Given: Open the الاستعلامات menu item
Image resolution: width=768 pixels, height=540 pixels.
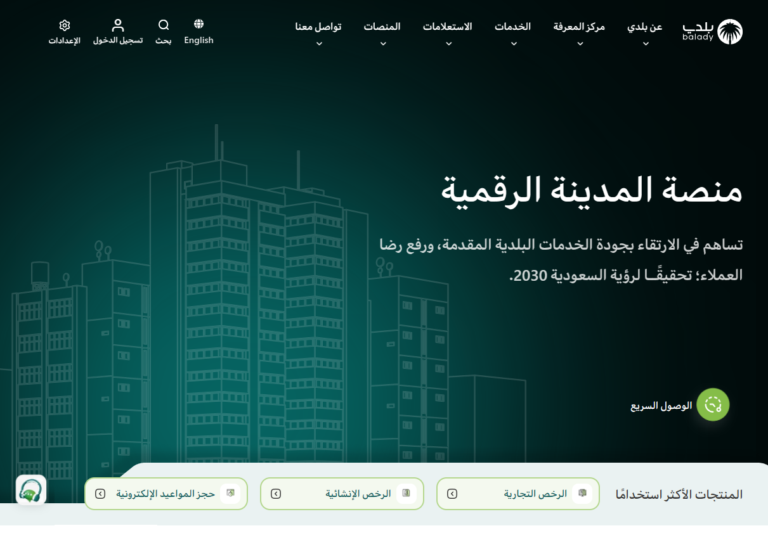Looking at the screenshot, I should pos(448,27).
